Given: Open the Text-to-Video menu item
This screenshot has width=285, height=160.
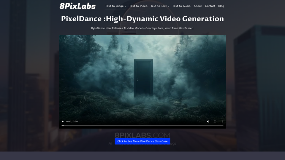Looking at the screenshot, I should point(138,6).
